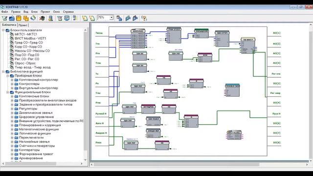Click the folder icon beside Регуляторы
This screenshot has width=313, height=176.
tap(16, 109)
